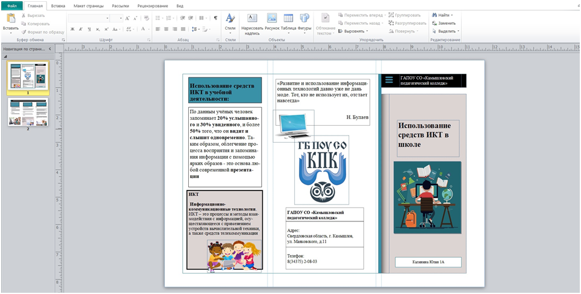Open the Повернуть (Rotate) dropdown
The image size is (581, 294).
click(x=403, y=31)
